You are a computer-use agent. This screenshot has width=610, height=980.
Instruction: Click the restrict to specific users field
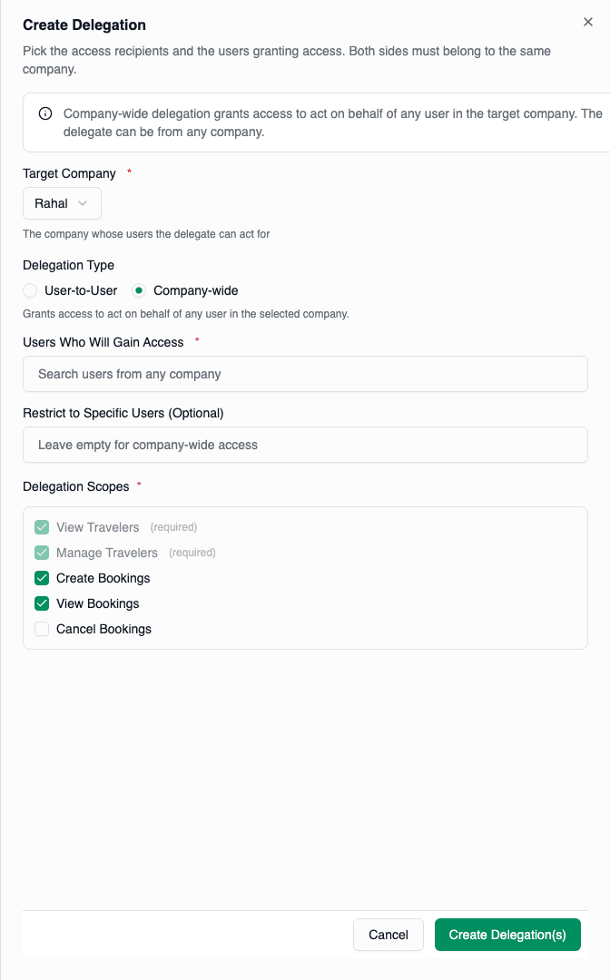(305, 445)
